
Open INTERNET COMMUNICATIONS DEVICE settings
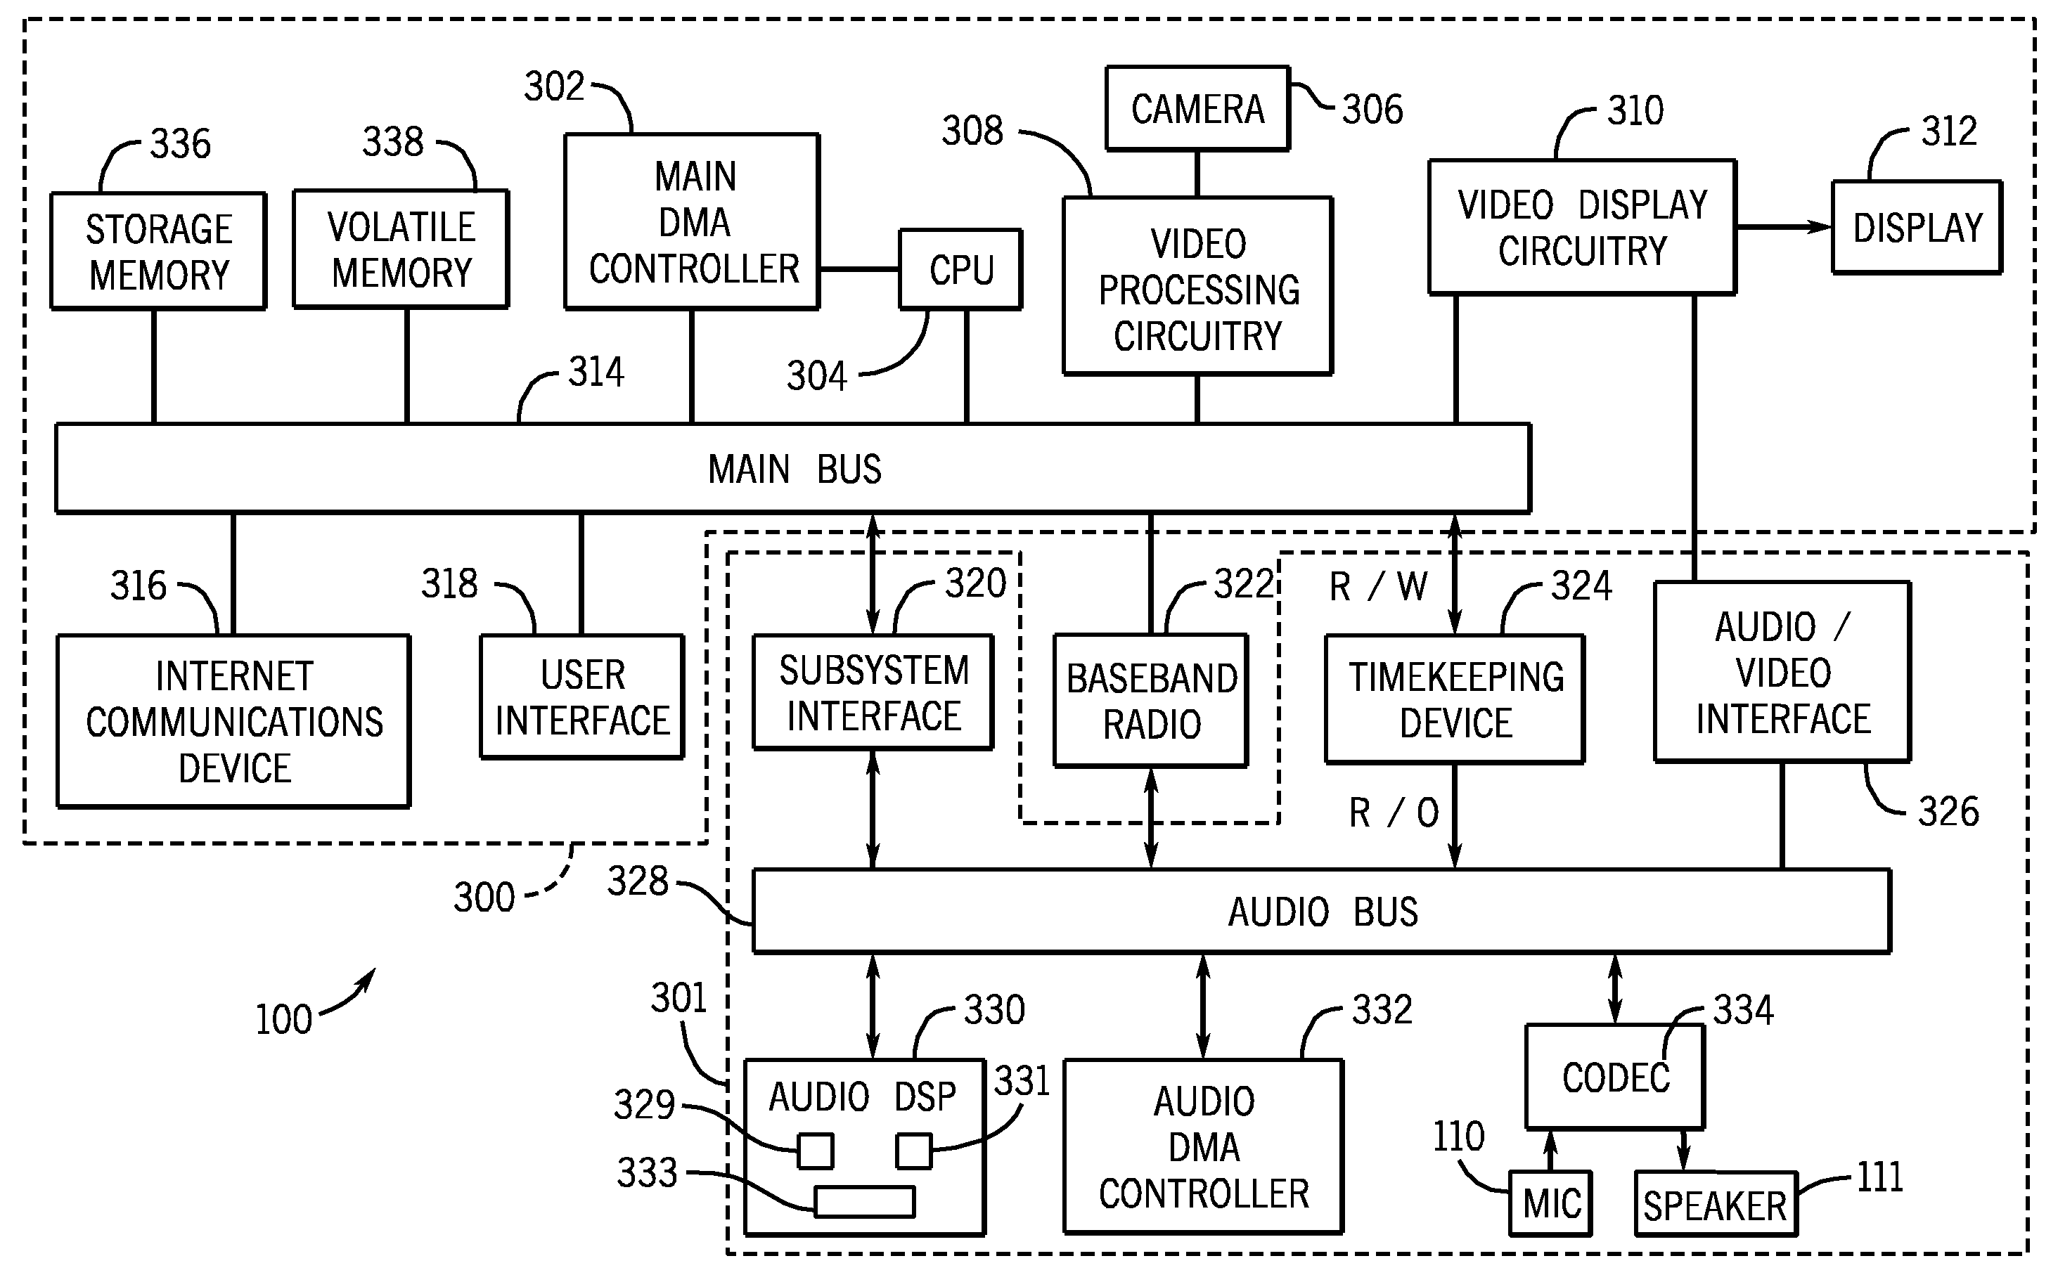point(228,690)
